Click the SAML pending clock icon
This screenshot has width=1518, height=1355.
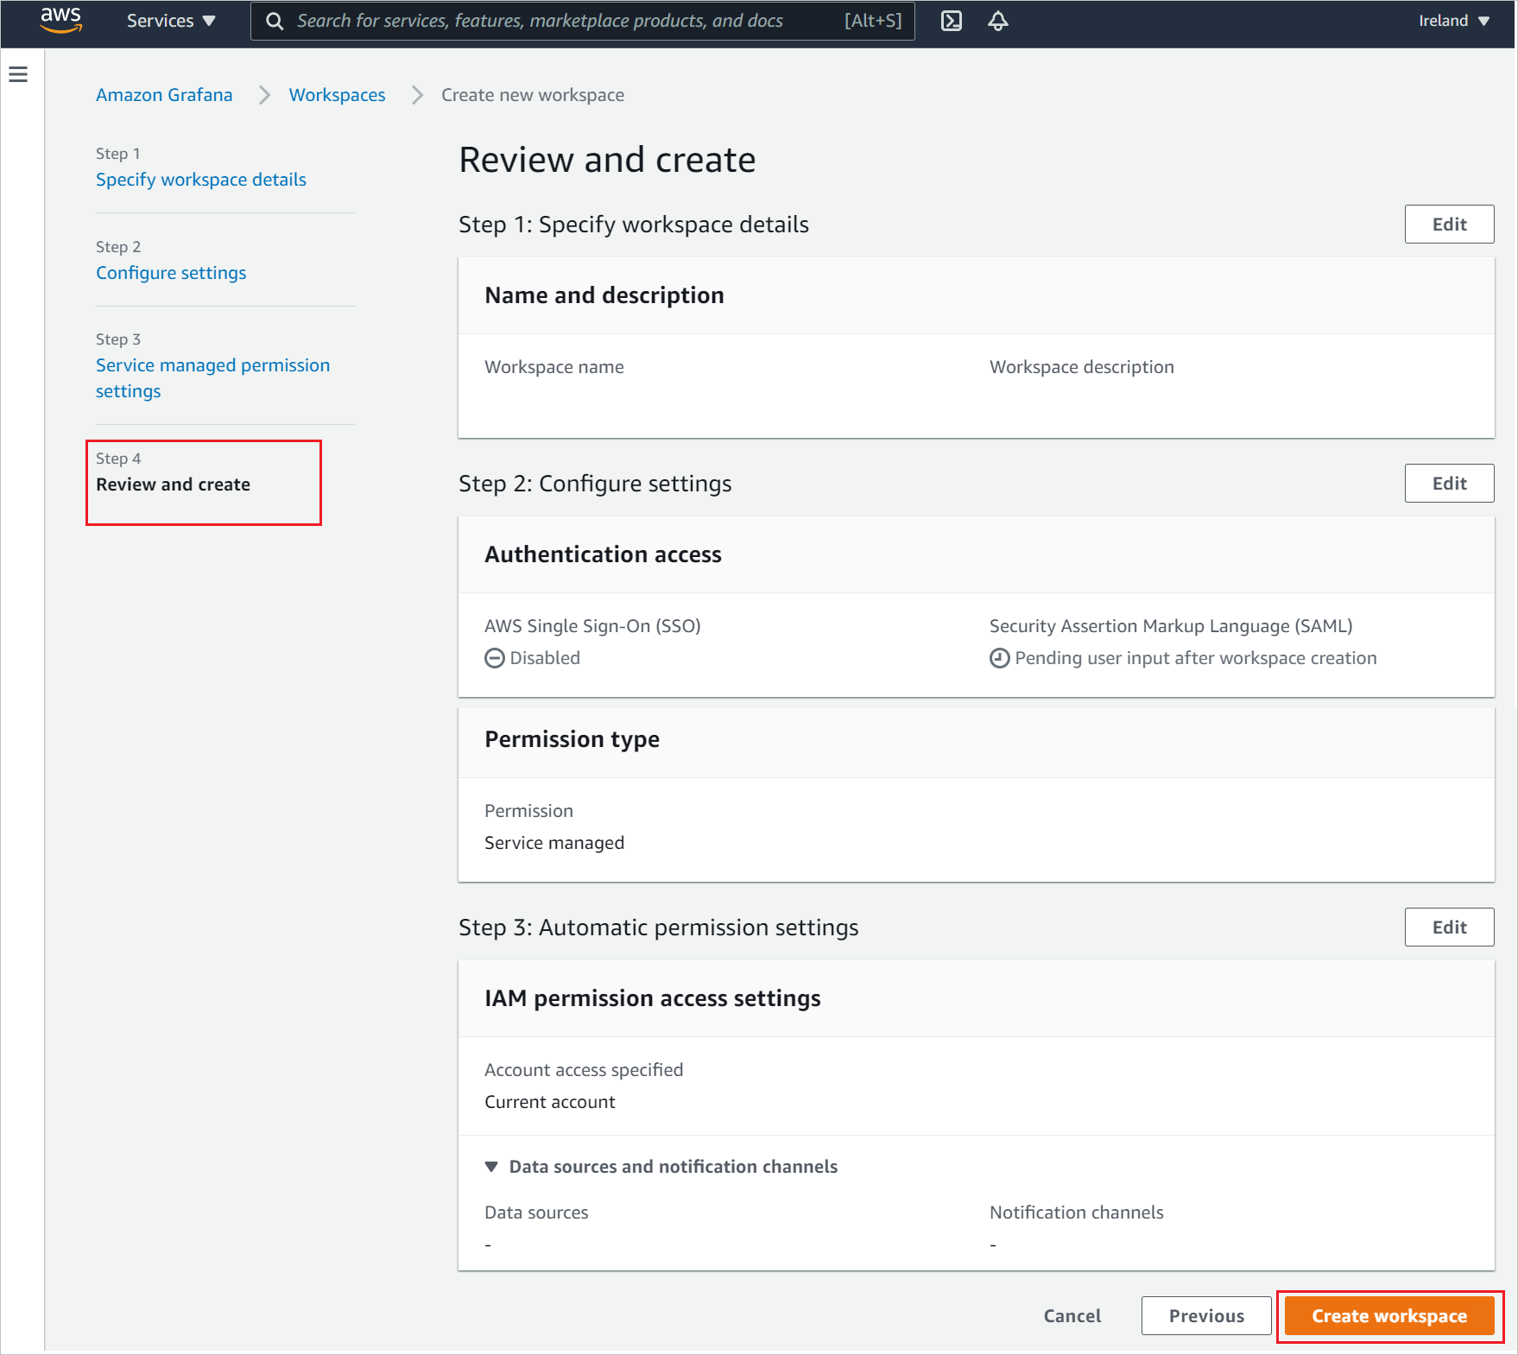pyautogui.click(x=999, y=658)
